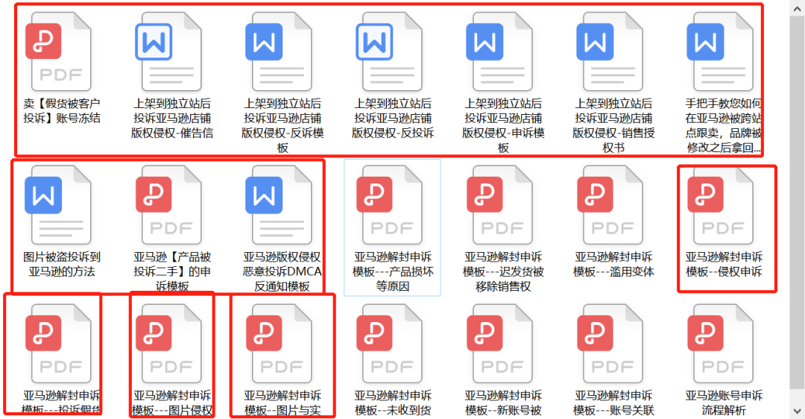Click the vertical scrollbar thumb
This screenshot has width=805, height=419.
pos(798,201)
